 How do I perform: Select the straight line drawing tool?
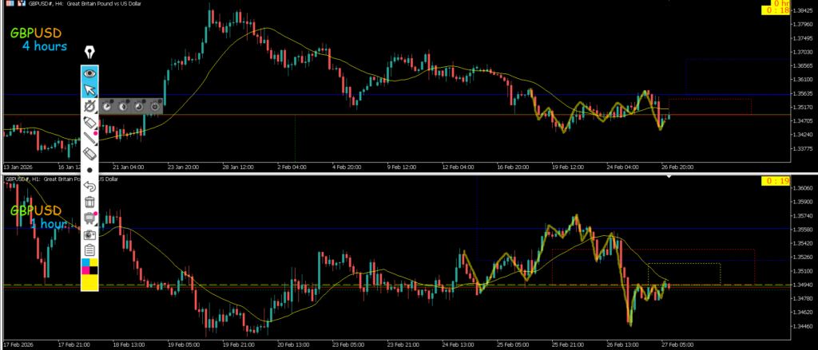tap(90, 137)
